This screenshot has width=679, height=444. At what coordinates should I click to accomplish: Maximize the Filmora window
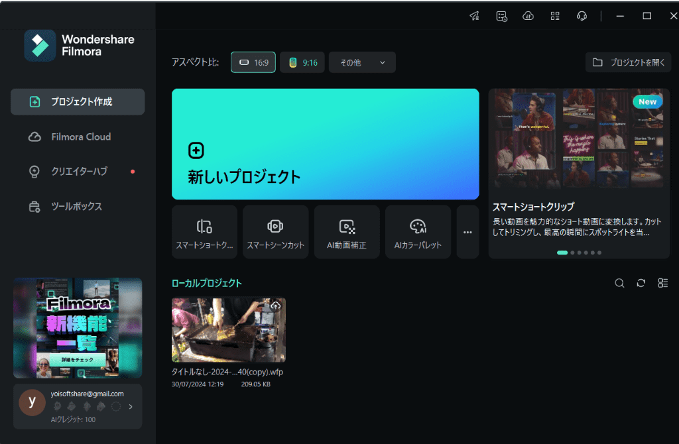point(647,16)
